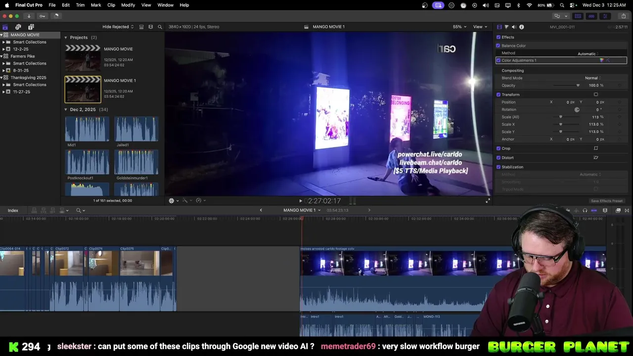Viewport: 633px width, 356px height.
Task: Play the viewer with play button
Action: coord(300,201)
